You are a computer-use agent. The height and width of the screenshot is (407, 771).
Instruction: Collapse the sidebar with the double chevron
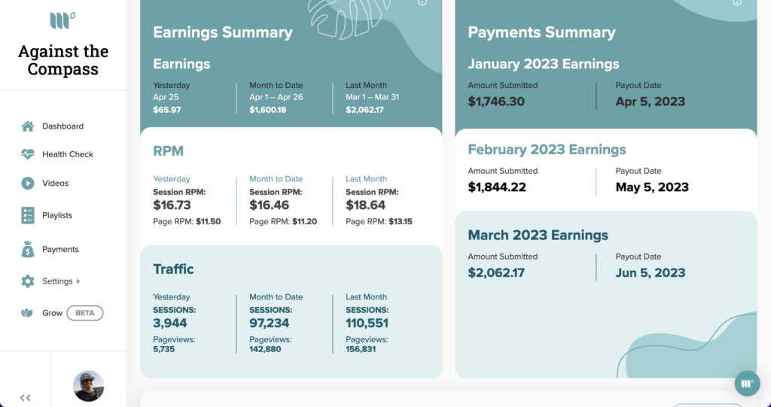tap(25, 398)
